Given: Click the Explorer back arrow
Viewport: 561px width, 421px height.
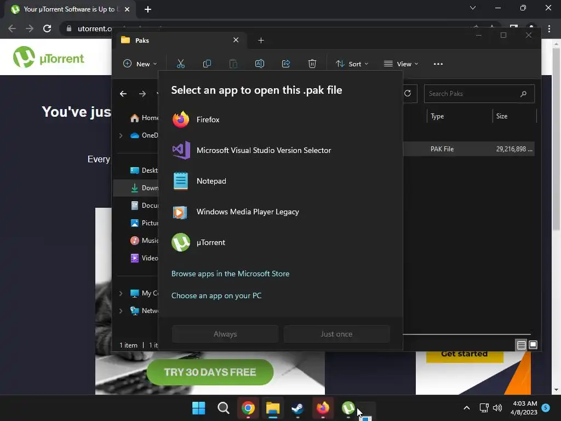Looking at the screenshot, I should (123, 94).
